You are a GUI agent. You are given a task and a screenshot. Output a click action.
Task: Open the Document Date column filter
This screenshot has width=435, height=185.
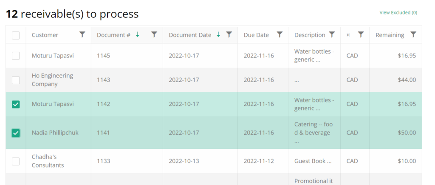pos(229,34)
